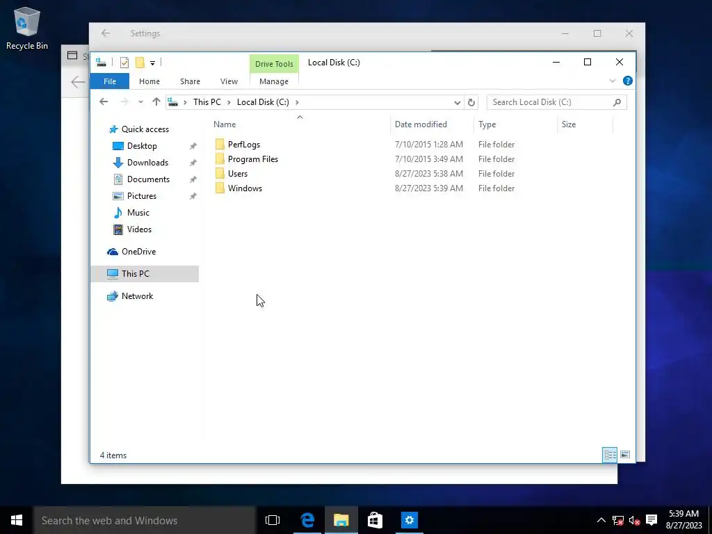
Task: Open the Help question mark icon
Action: point(628,81)
